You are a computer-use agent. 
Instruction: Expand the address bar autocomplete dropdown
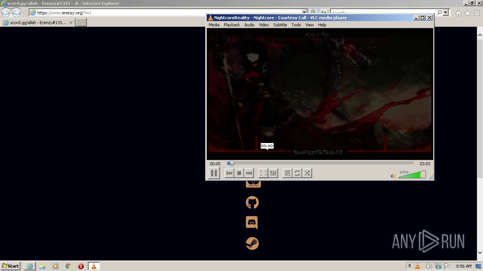tap(305, 13)
